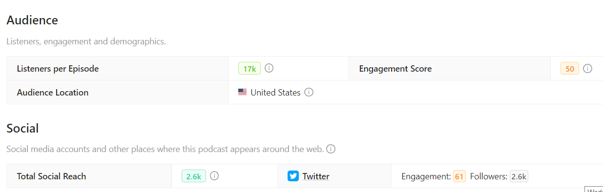Click the United States flag icon
The image size is (603, 192).
click(242, 92)
